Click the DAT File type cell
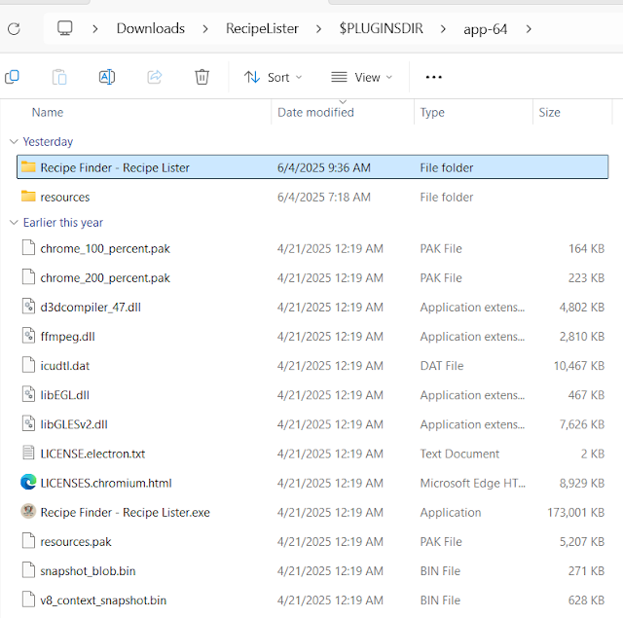 442,366
